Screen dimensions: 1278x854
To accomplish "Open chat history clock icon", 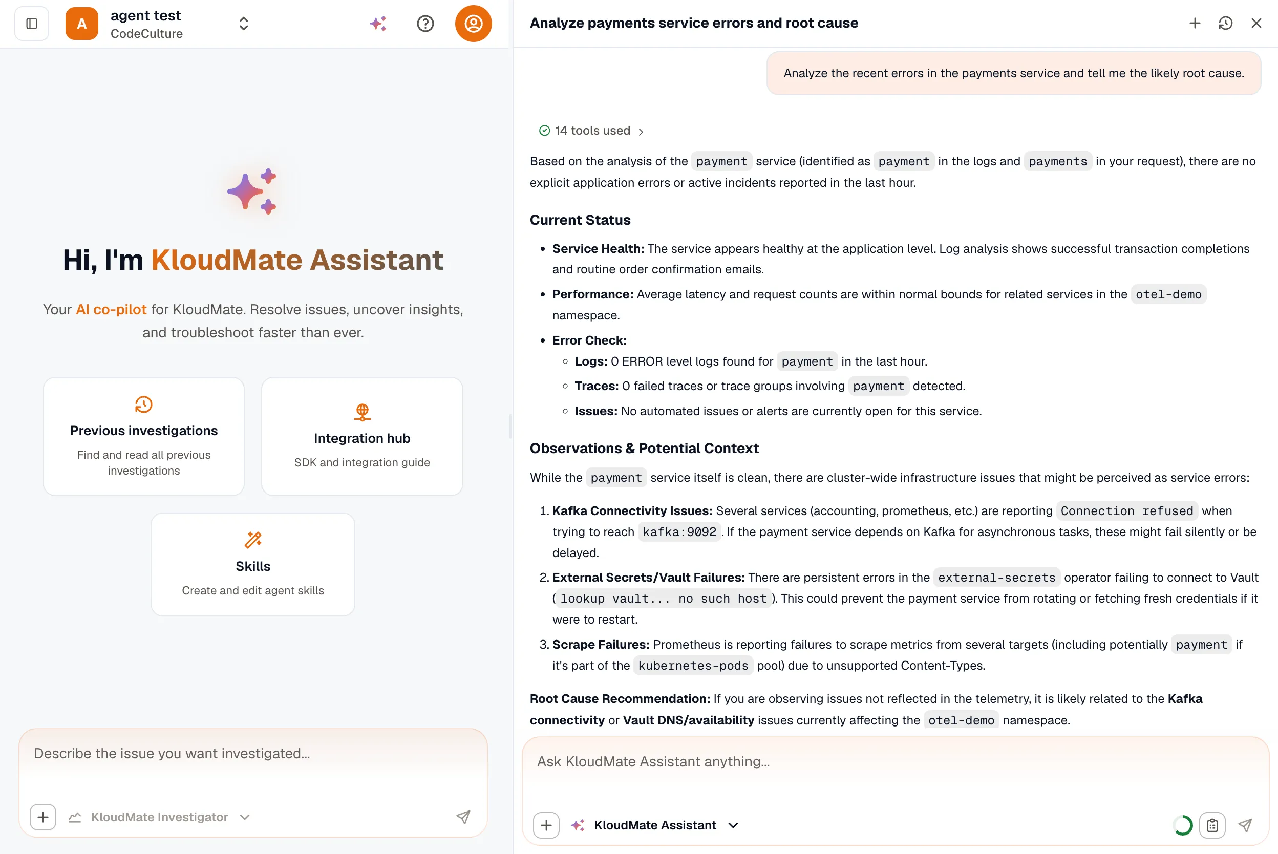I will pos(1225,23).
